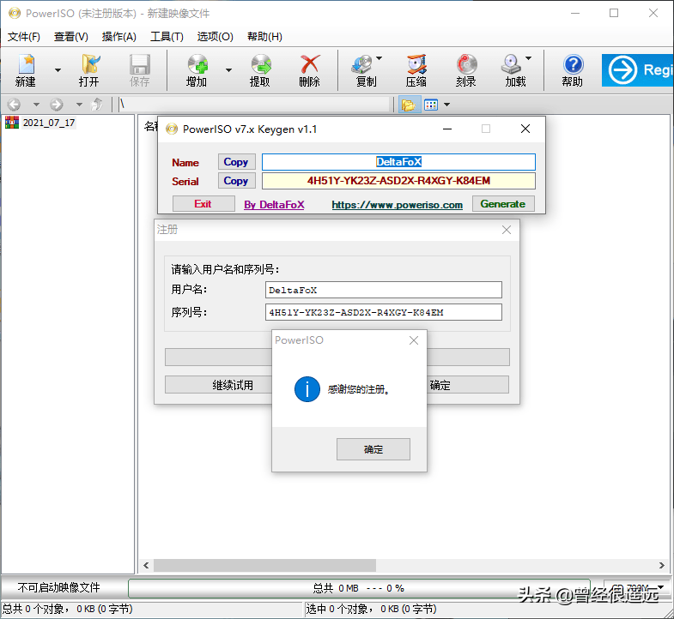Open the disc size dropdown in status bar
The image size is (674, 619).
pyautogui.click(x=660, y=586)
